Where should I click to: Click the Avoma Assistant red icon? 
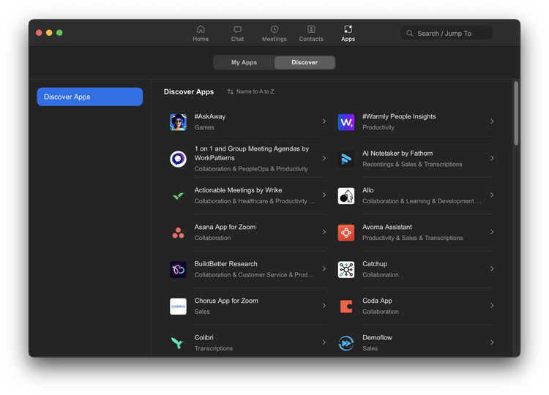tap(346, 233)
